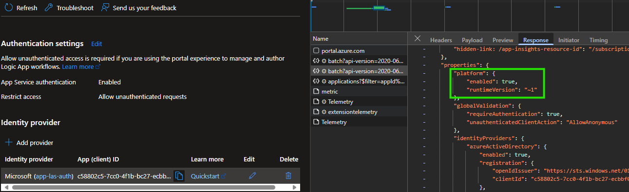Open the app-las-auth app registration link

click(x=54, y=176)
